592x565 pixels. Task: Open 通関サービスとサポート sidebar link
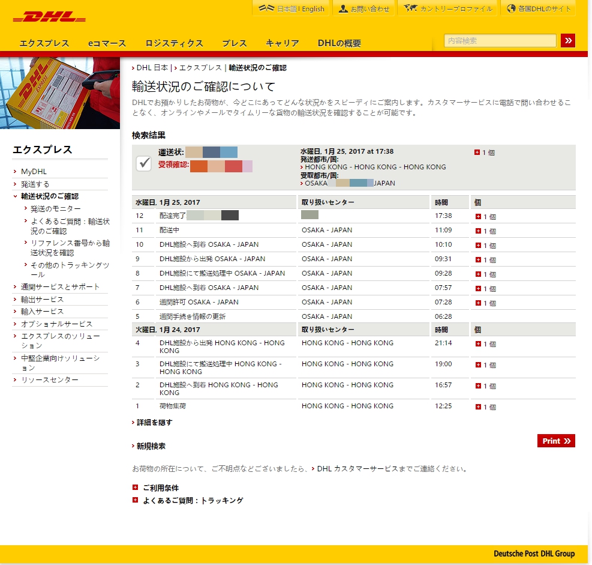60,287
